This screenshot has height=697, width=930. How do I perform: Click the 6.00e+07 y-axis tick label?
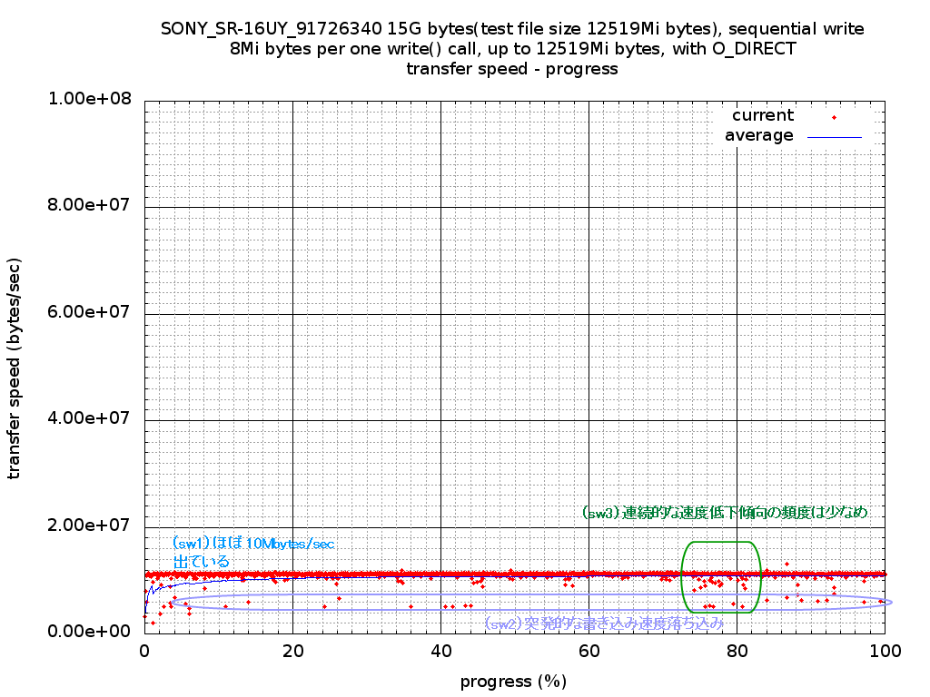click(89, 312)
